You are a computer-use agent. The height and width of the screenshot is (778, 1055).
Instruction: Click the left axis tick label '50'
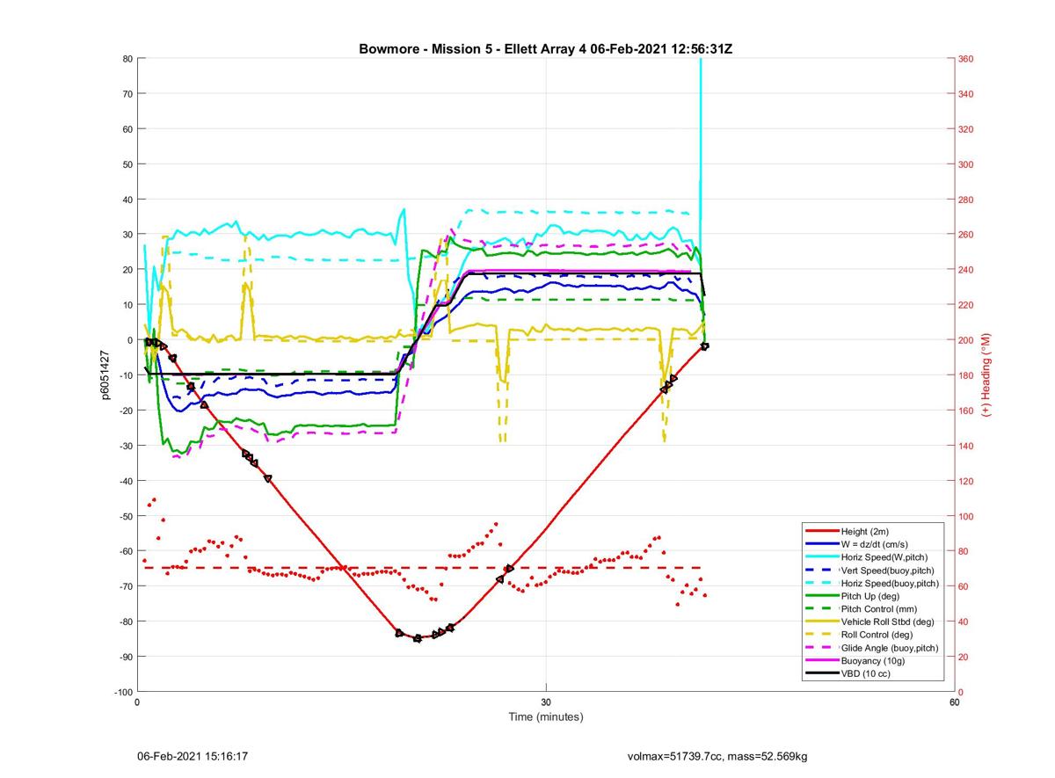pyautogui.click(x=127, y=164)
